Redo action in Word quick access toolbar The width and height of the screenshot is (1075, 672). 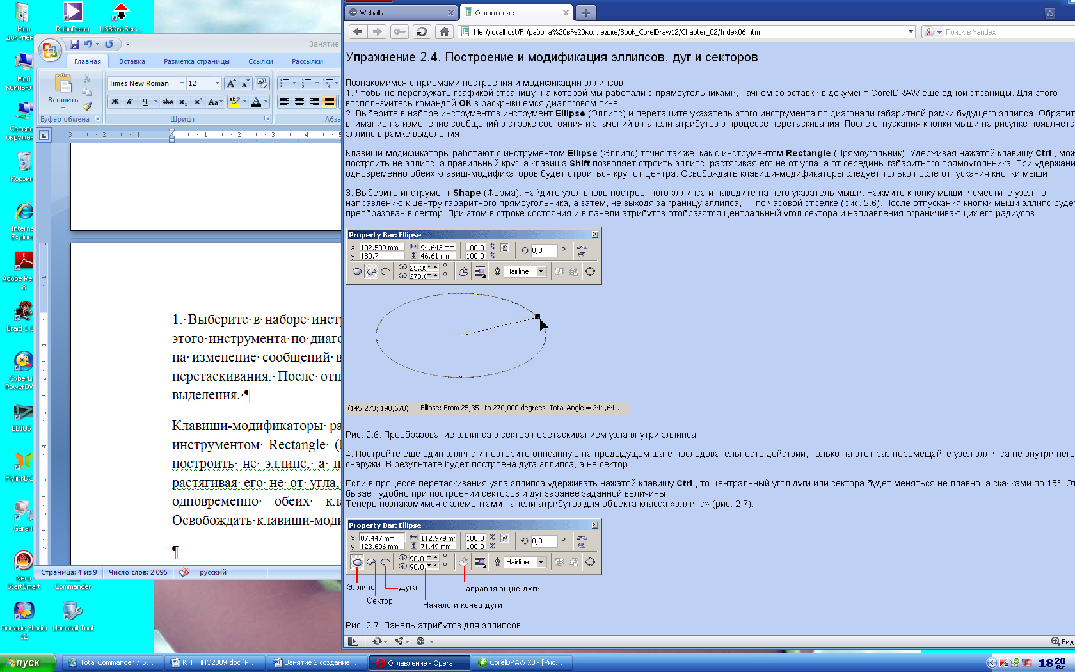point(109,44)
